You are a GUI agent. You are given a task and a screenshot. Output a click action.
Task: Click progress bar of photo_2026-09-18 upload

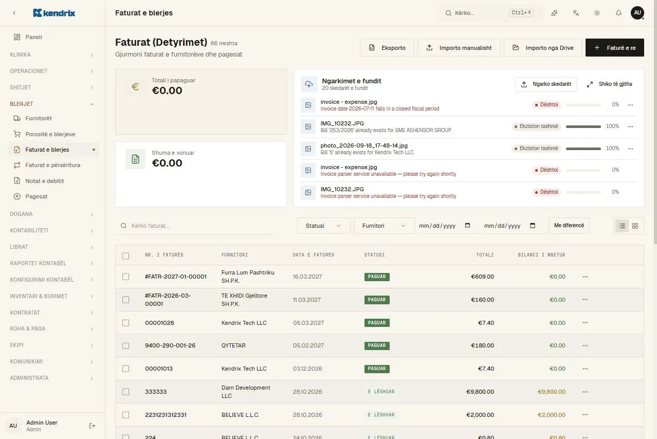[x=583, y=149]
